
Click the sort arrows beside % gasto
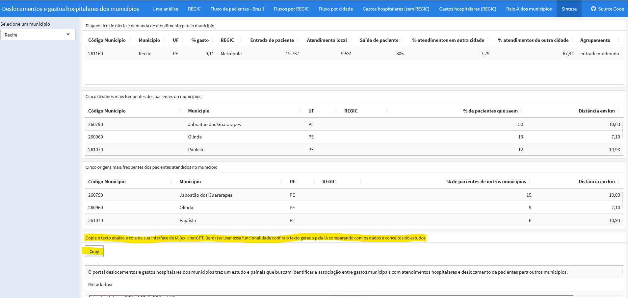pyautogui.click(x=212, y=40)
